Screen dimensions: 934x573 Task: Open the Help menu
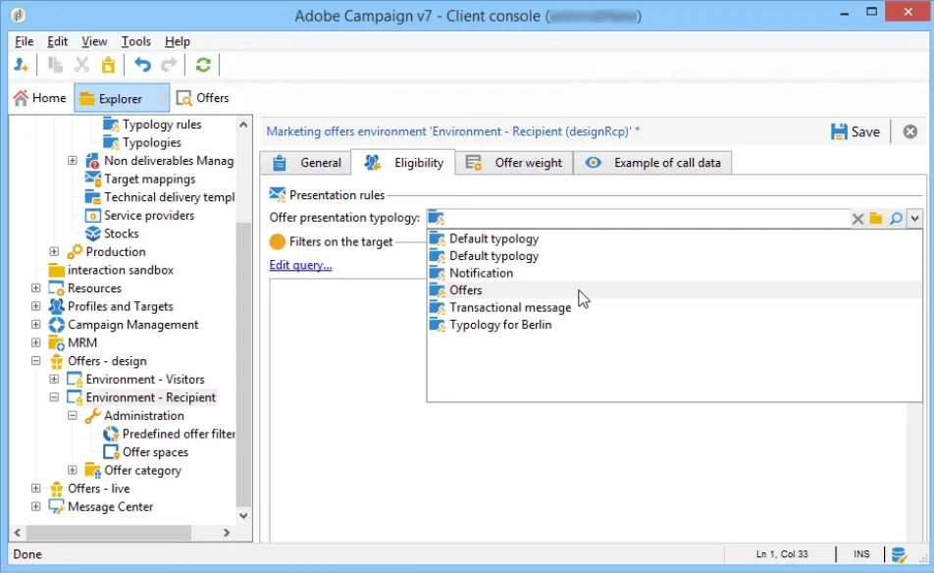177,41
